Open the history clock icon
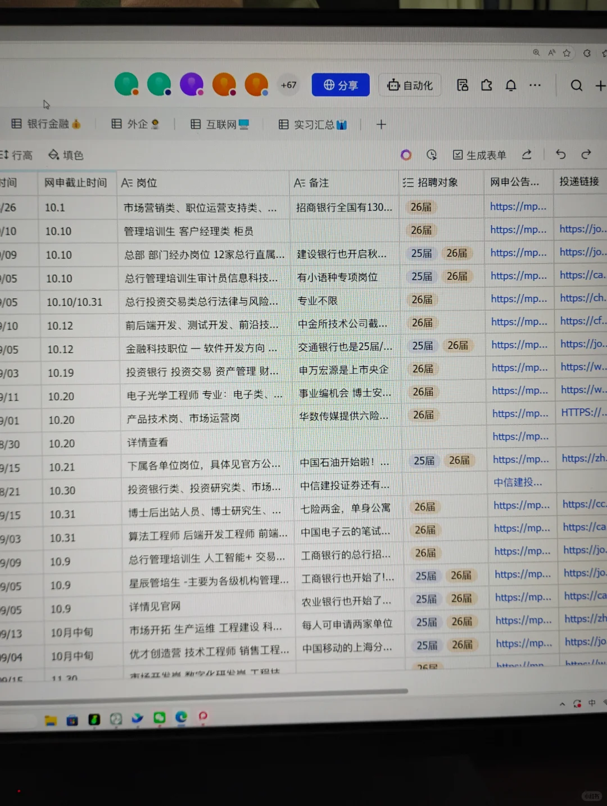 tap(432, 155)
